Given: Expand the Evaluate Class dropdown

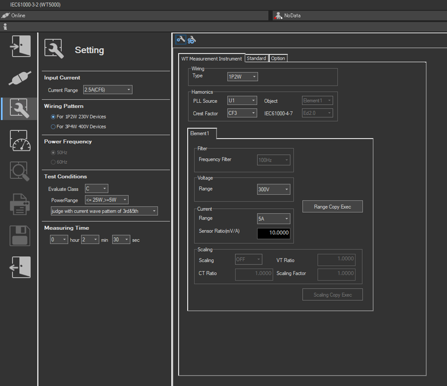Looking at the screenshot, I should click(x=97, y=189).
